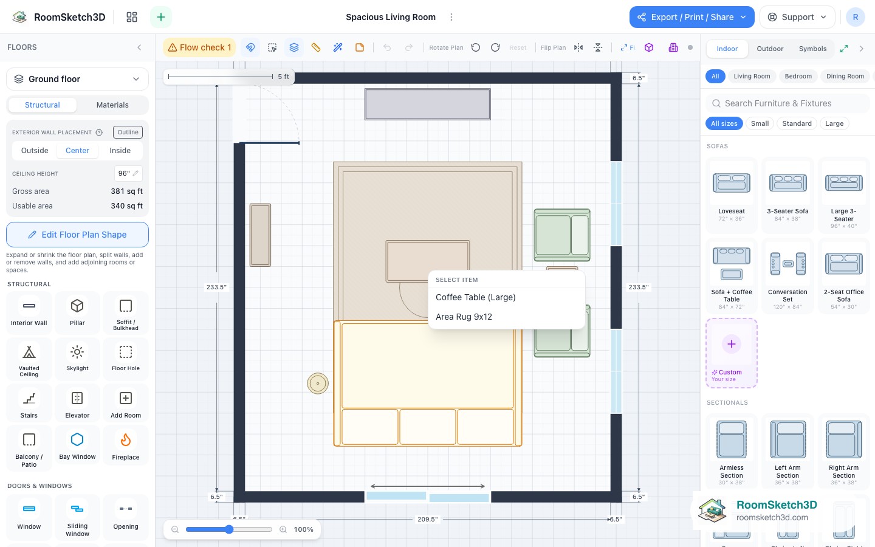Open the Flow check 1 warning
This screenshot has width=875, height=547.
[199, 47]
